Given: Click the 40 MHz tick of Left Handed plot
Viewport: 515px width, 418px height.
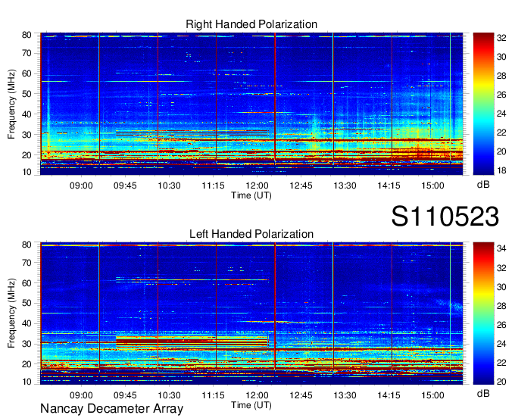Looking at the screenshot, I should click(27, 323).
